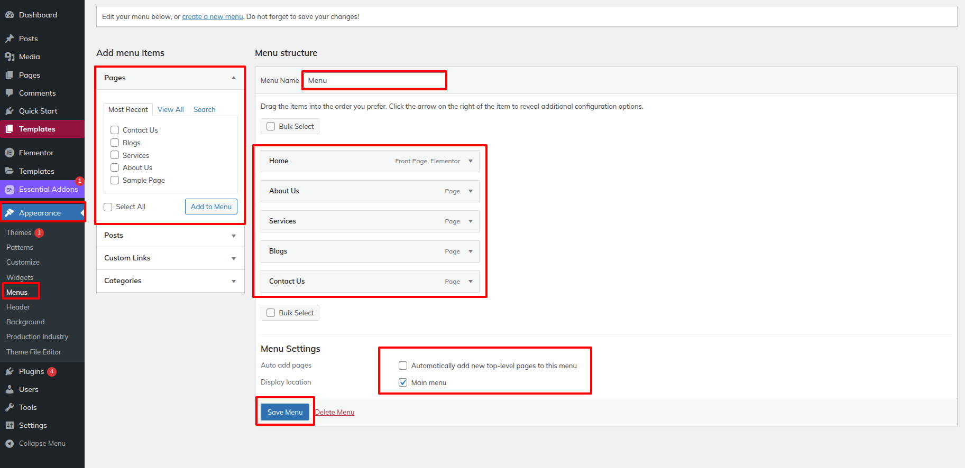
Task: Switch to the View All tab
Action: [170, 109]
